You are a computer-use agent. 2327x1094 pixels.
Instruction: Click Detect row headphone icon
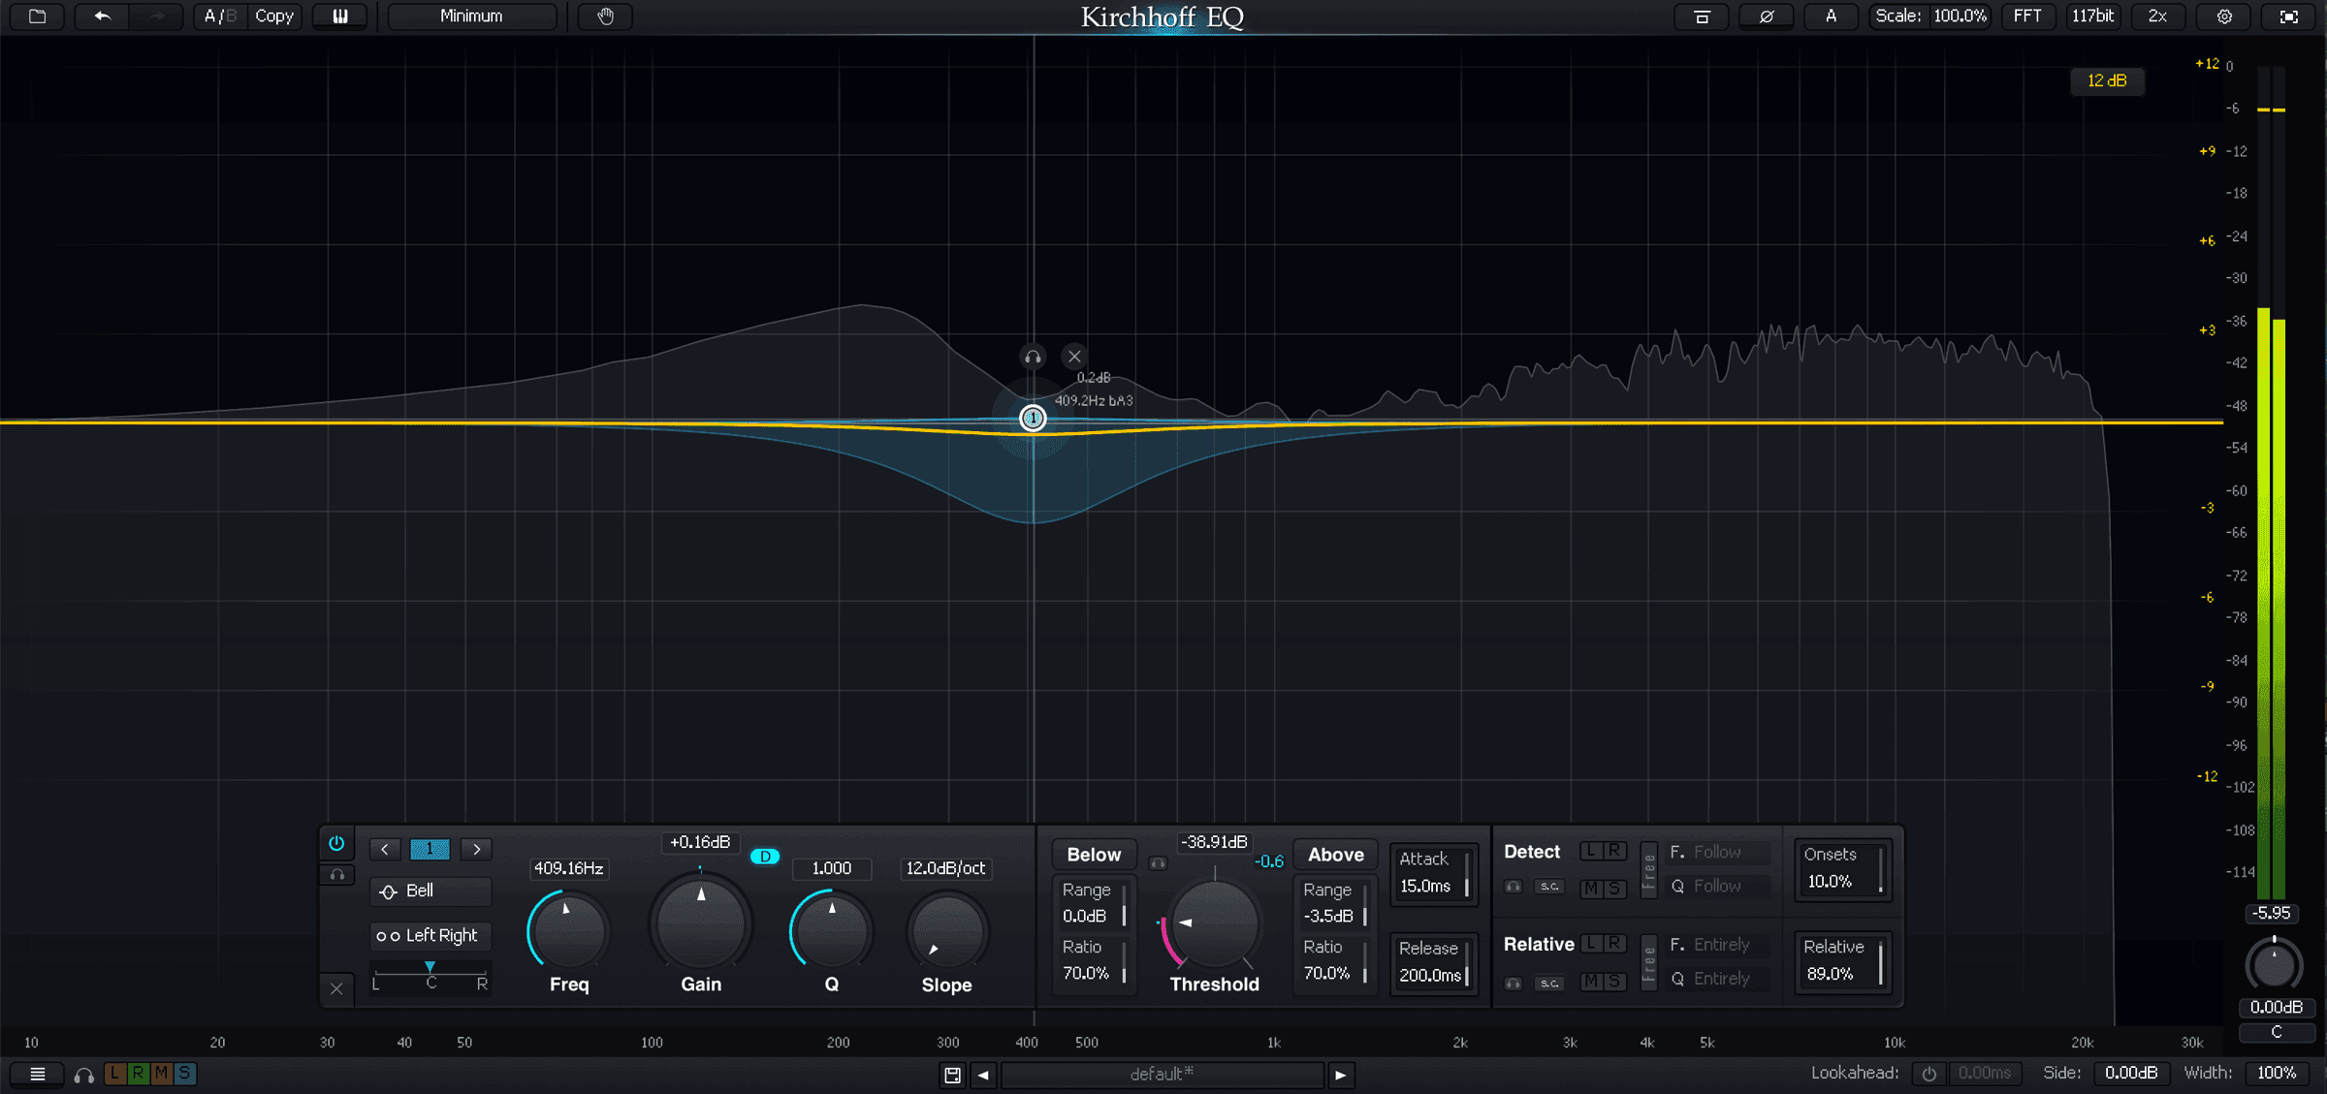pos(1514,887)
